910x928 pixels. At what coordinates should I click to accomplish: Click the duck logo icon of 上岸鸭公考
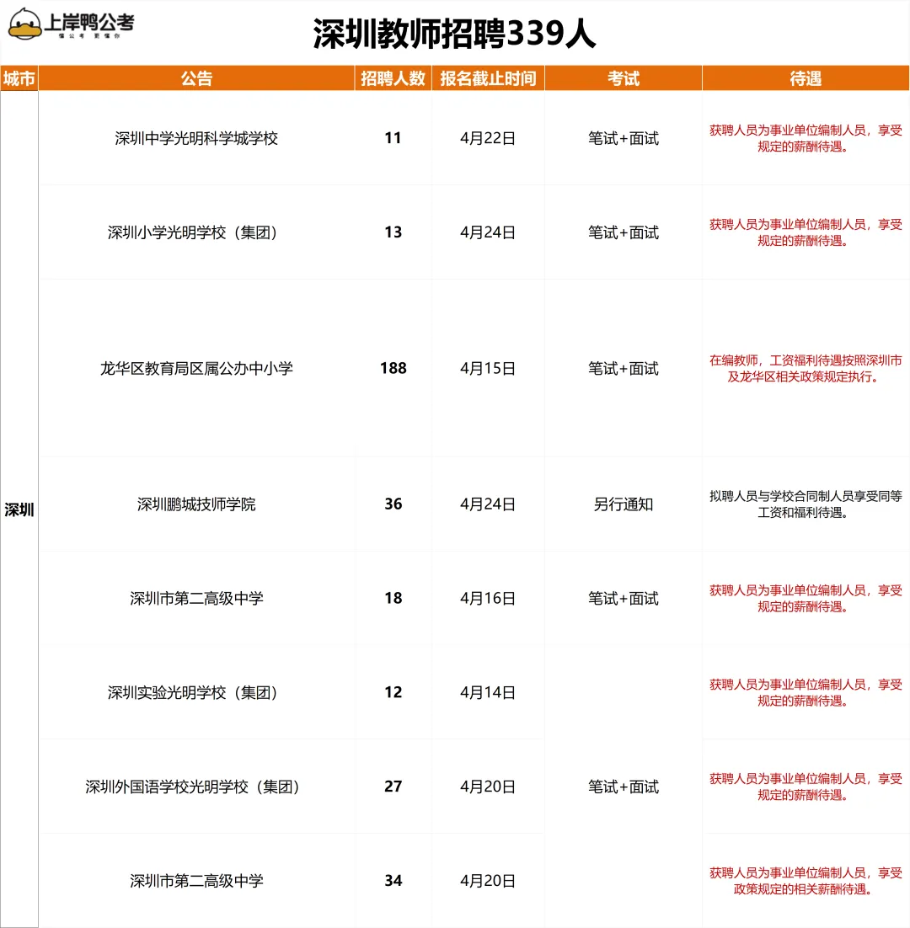[x=25, y=24]
